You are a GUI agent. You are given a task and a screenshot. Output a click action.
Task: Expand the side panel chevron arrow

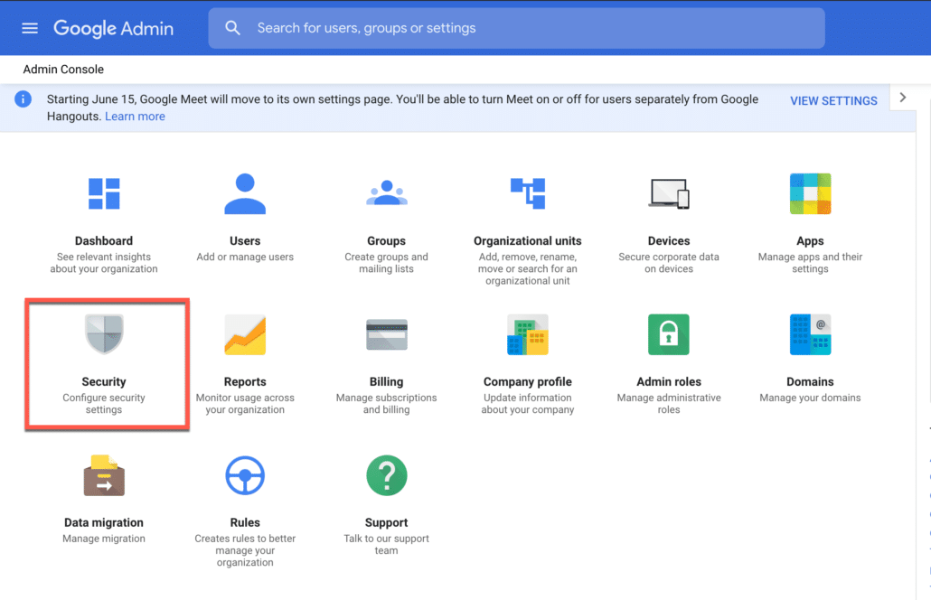point(902,98)
